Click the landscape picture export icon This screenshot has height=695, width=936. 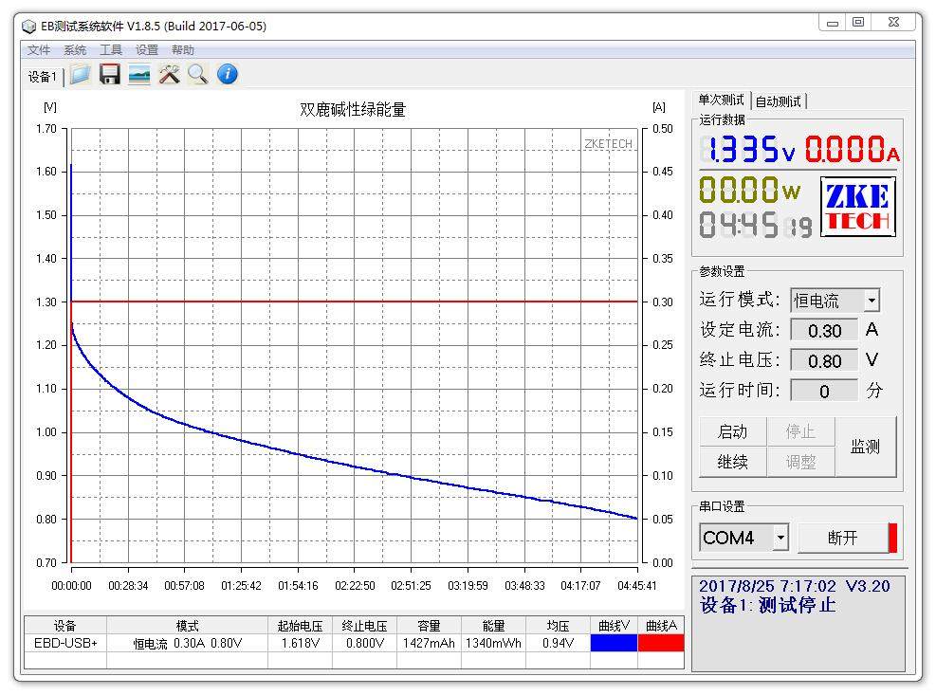pos(139,75)
